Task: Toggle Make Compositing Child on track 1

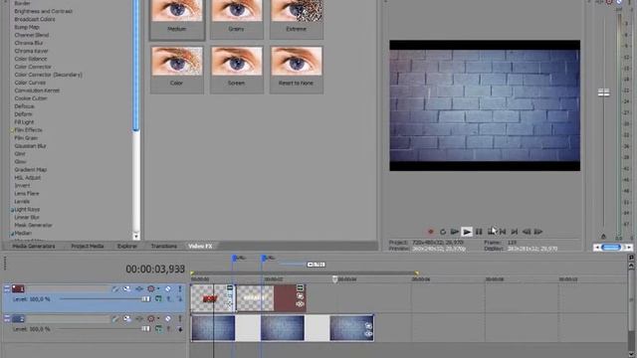Action: [180, 299]
